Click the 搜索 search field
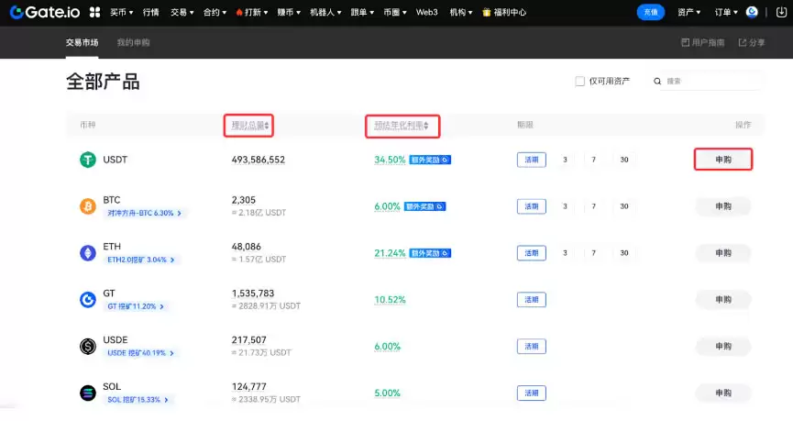This screenshot has height=421, width=793. click(710, 81)
